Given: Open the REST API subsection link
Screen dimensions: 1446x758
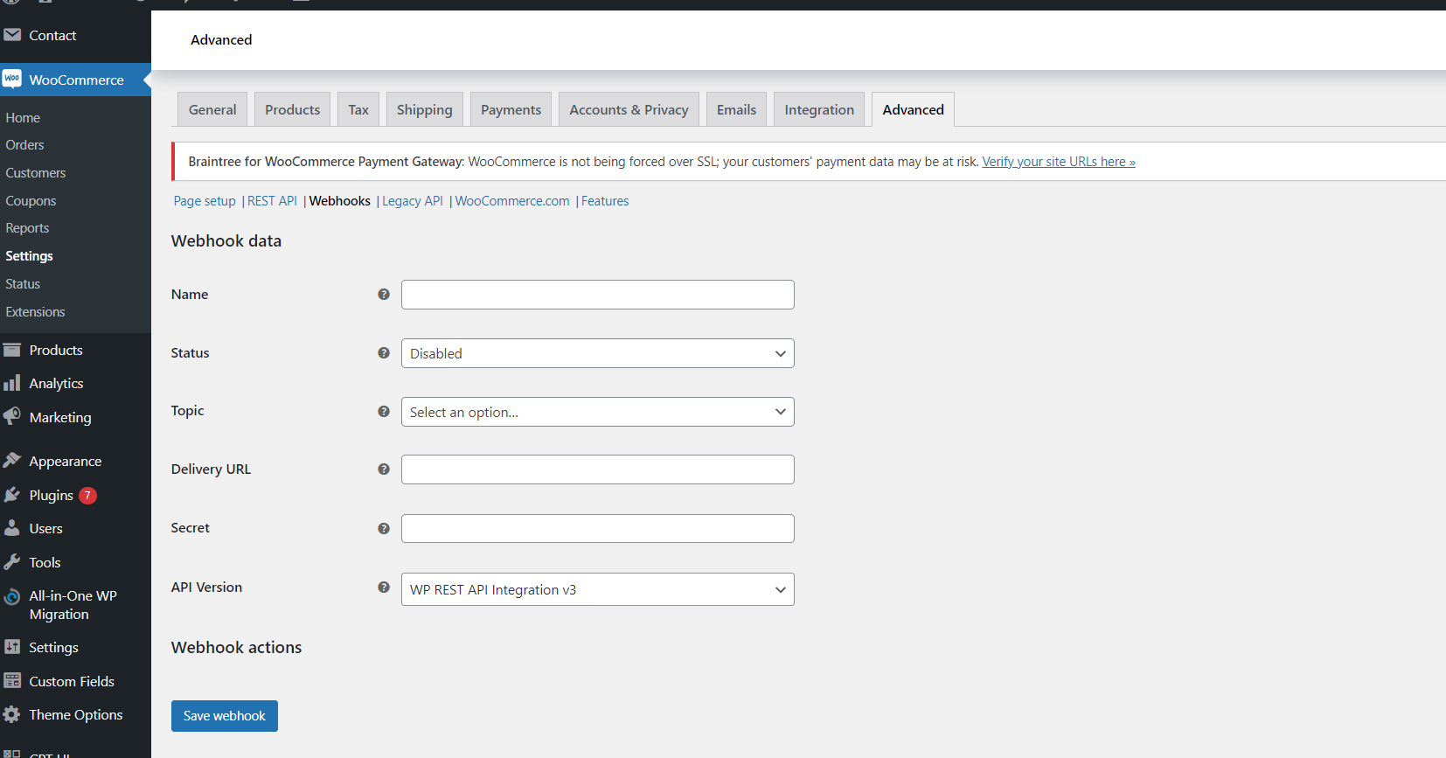Looking at the screenshot, I should point(273,201).
